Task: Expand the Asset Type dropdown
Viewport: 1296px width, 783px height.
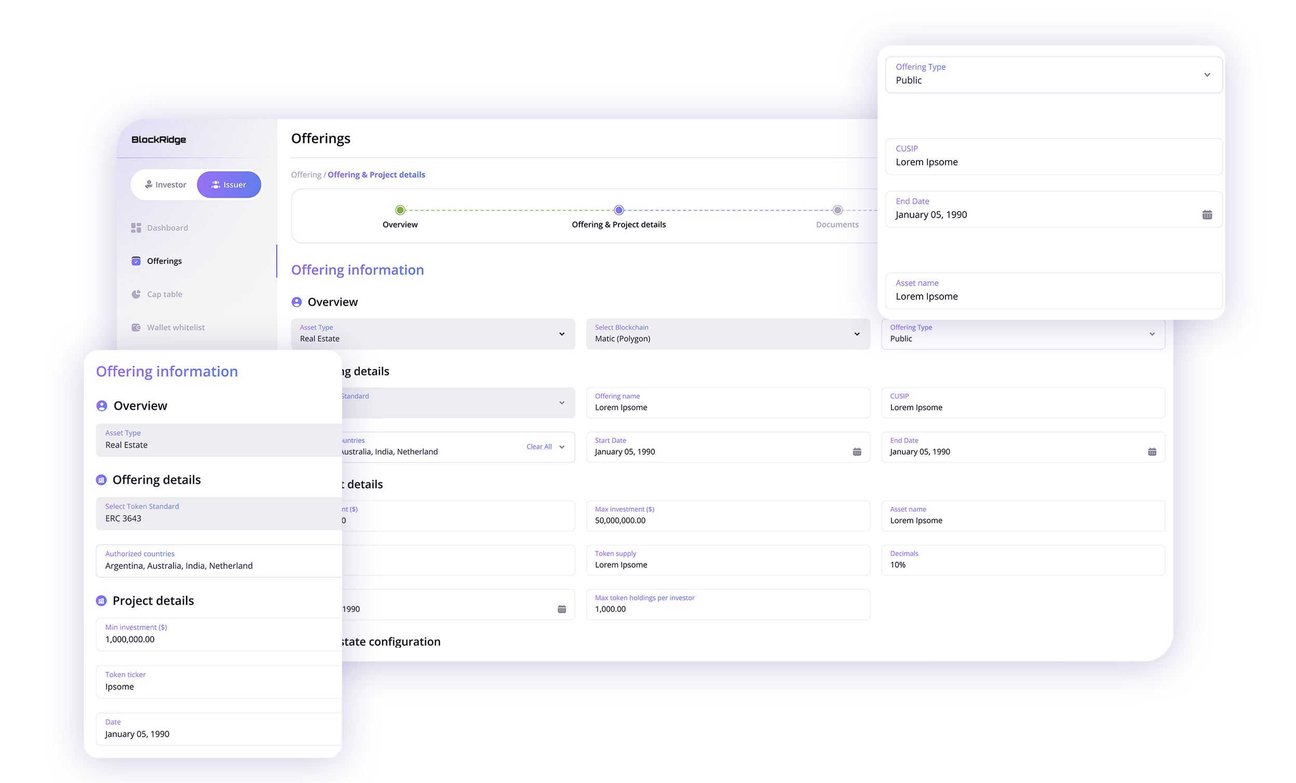Action: (561, 334)
